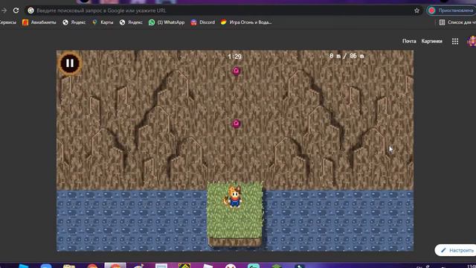Open the first Яндекс bookmark

[74, 22]
